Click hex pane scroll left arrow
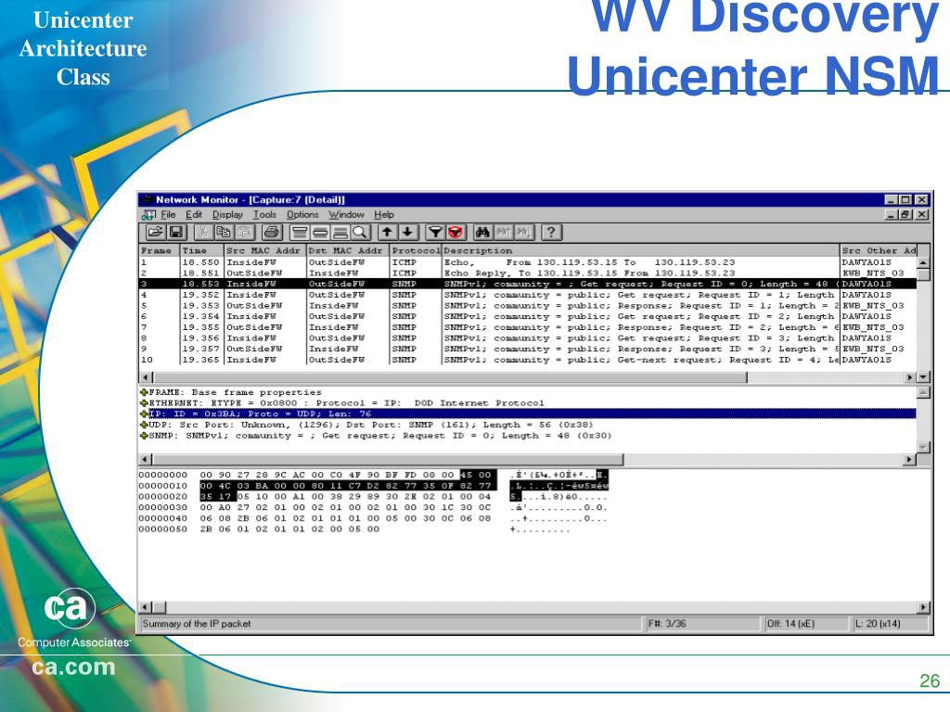 145,606
